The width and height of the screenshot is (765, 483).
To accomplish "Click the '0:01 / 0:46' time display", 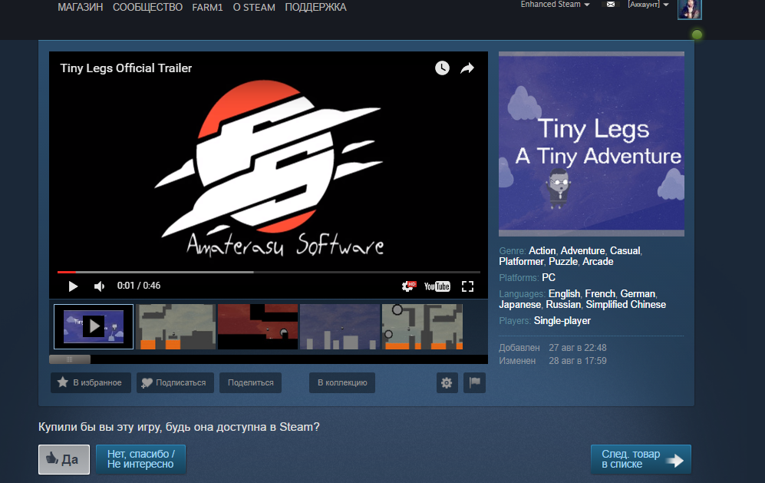I will [x=139, y=286].
